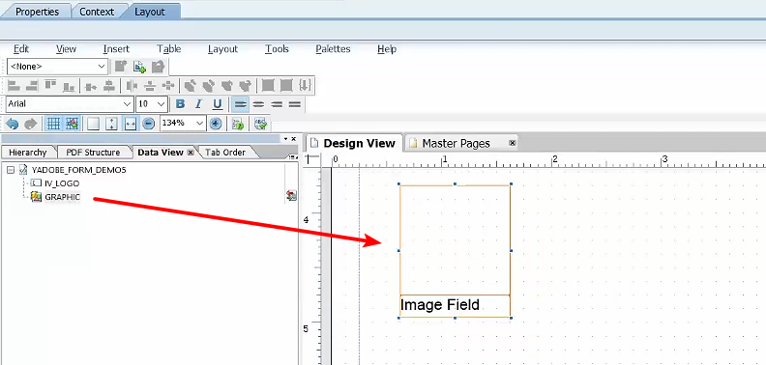This screenshot has width=766, height=365.
Task: Switch to the Context tab
Action: point(97,12)
